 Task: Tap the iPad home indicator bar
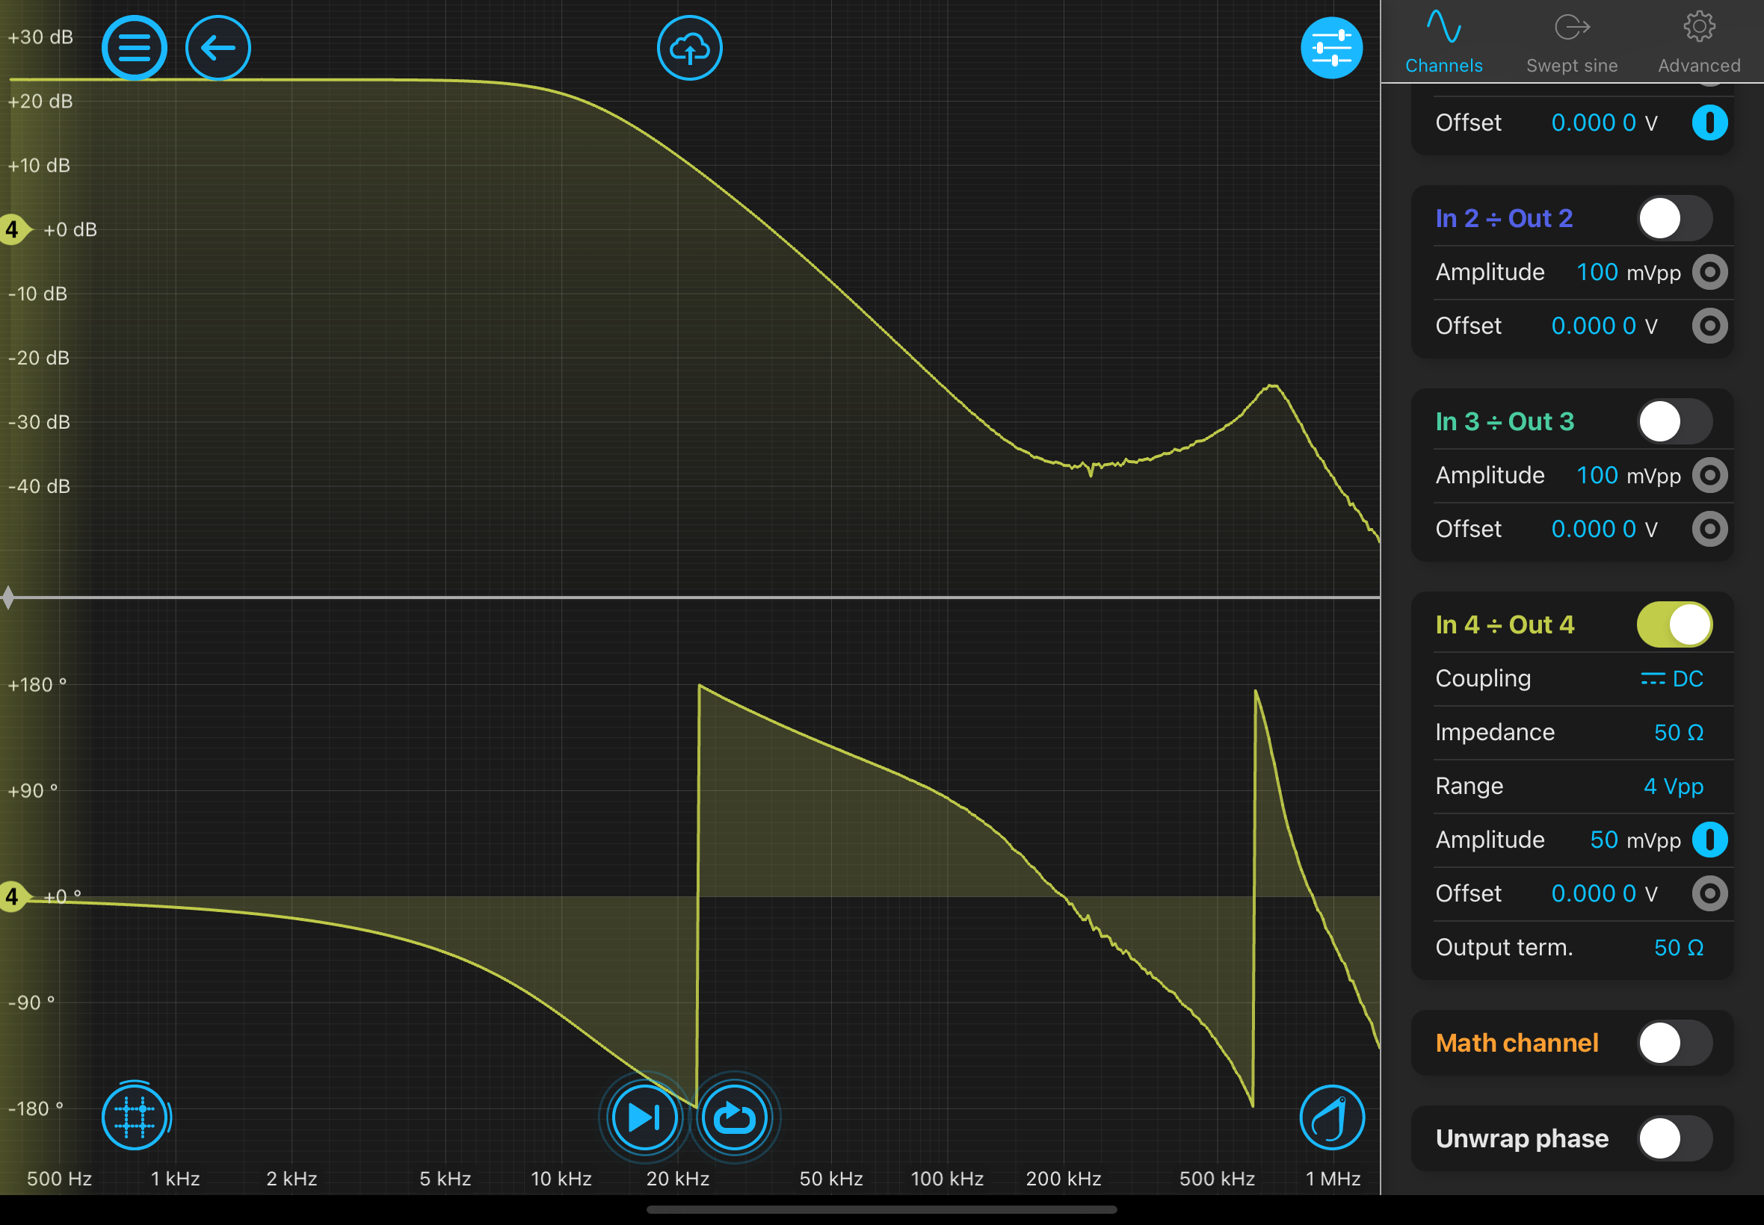coord(881,1209)
